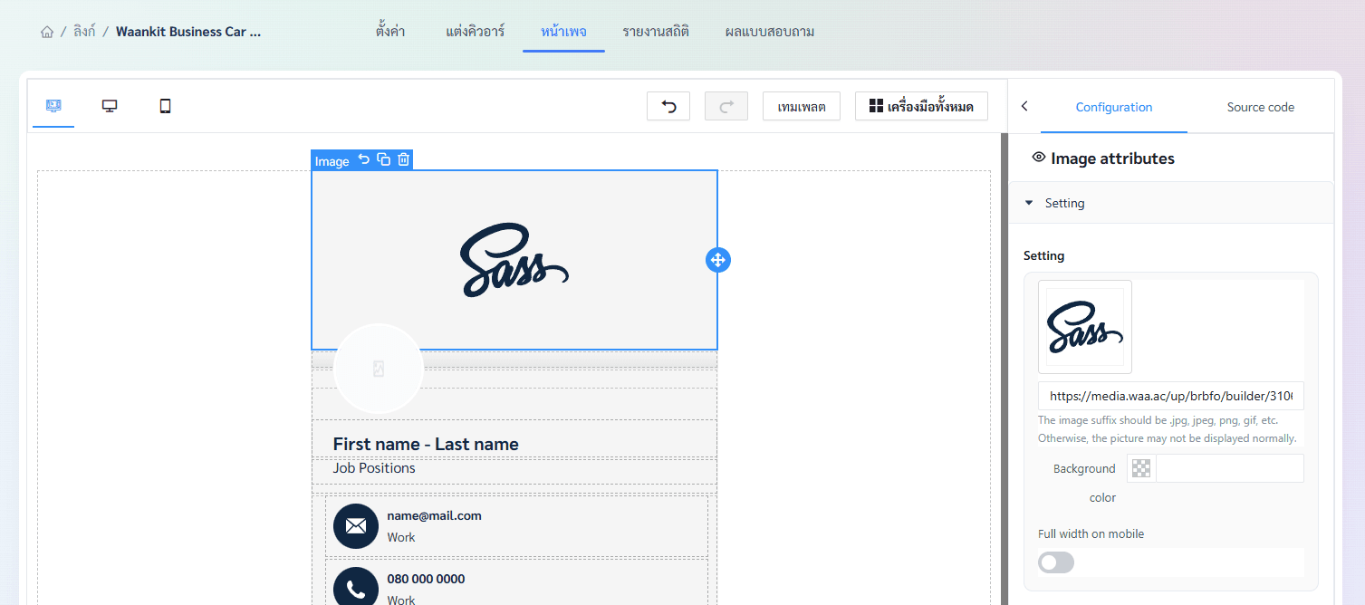
Task: Select the name@mail.com text
Action: [434, 515]
